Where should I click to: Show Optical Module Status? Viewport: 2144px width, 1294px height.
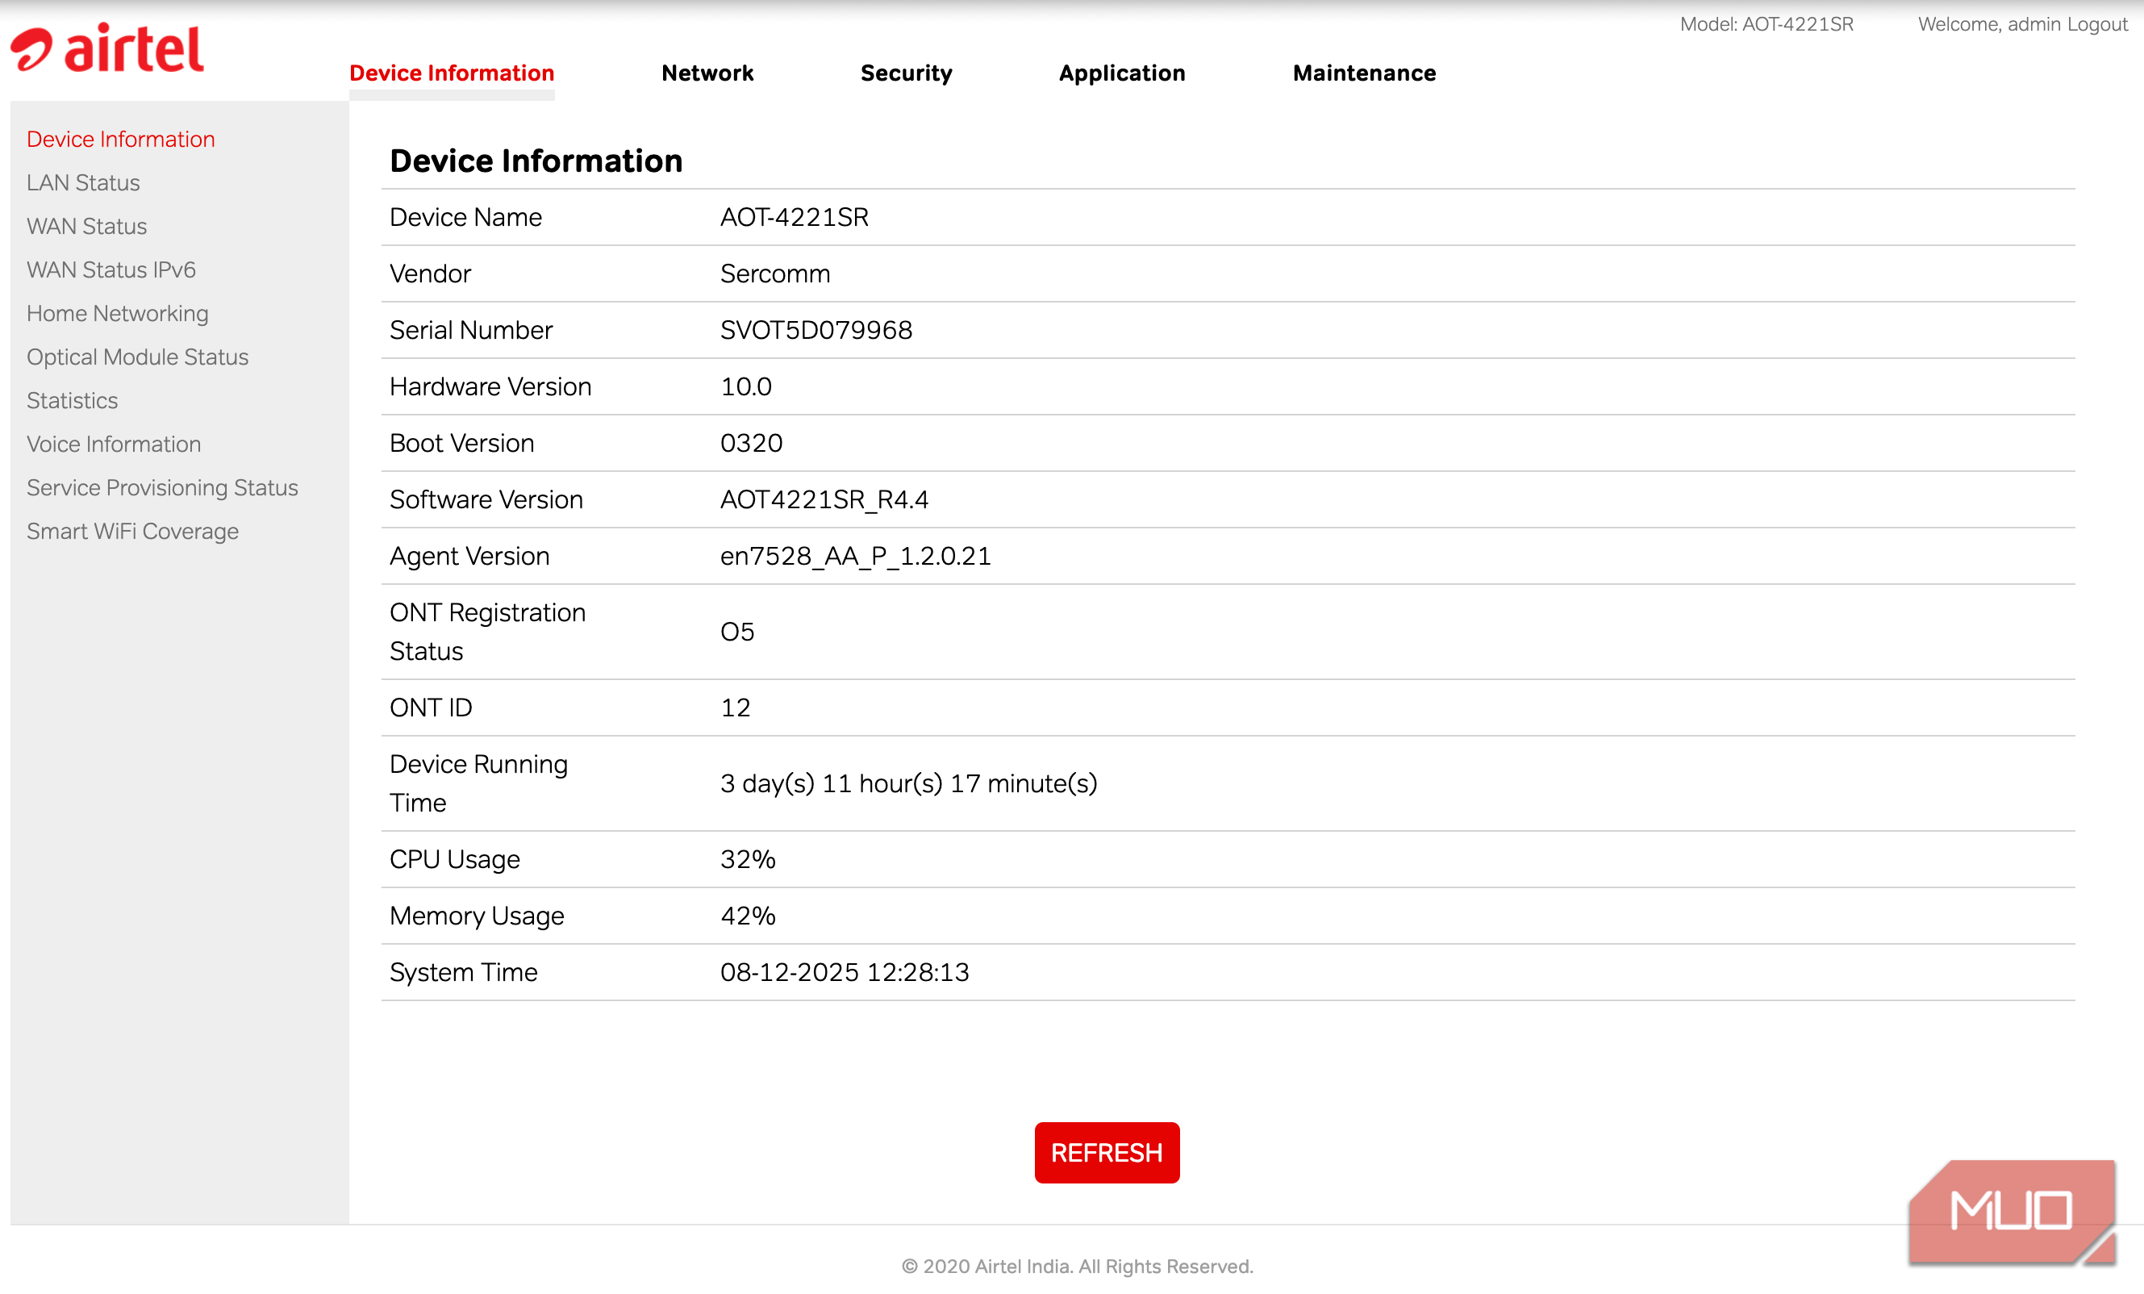click(137, 357)
